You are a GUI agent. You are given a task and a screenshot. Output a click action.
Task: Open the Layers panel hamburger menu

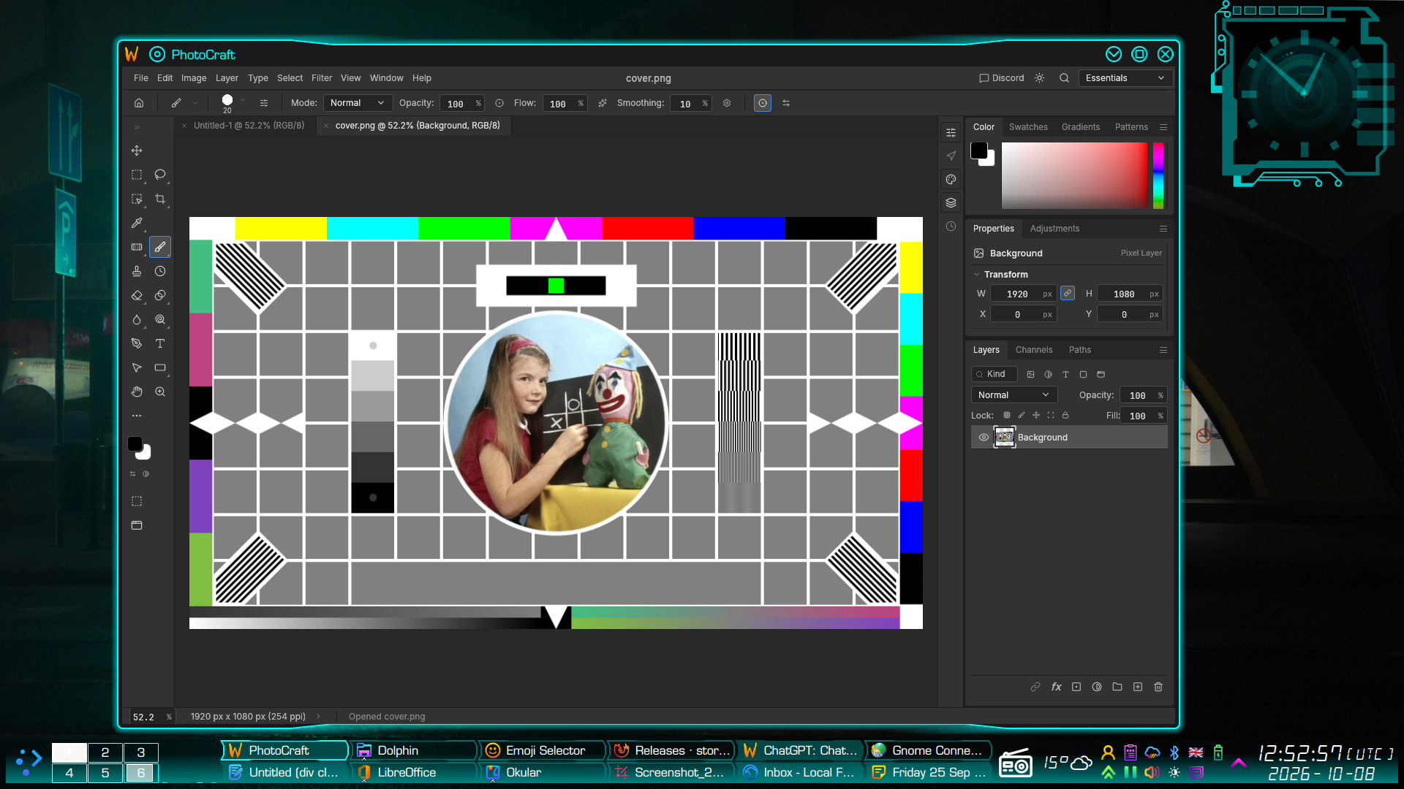(x=1163, y=350)
